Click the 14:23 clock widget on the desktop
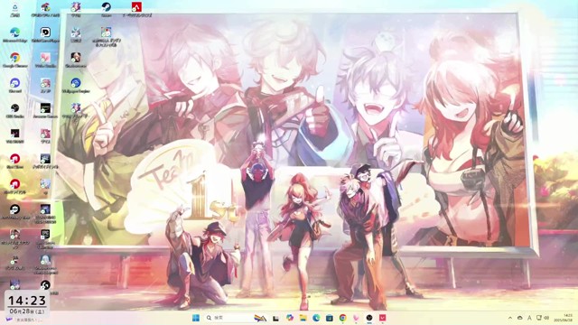This screenshot has height=325, width=578. click(27, 303)
